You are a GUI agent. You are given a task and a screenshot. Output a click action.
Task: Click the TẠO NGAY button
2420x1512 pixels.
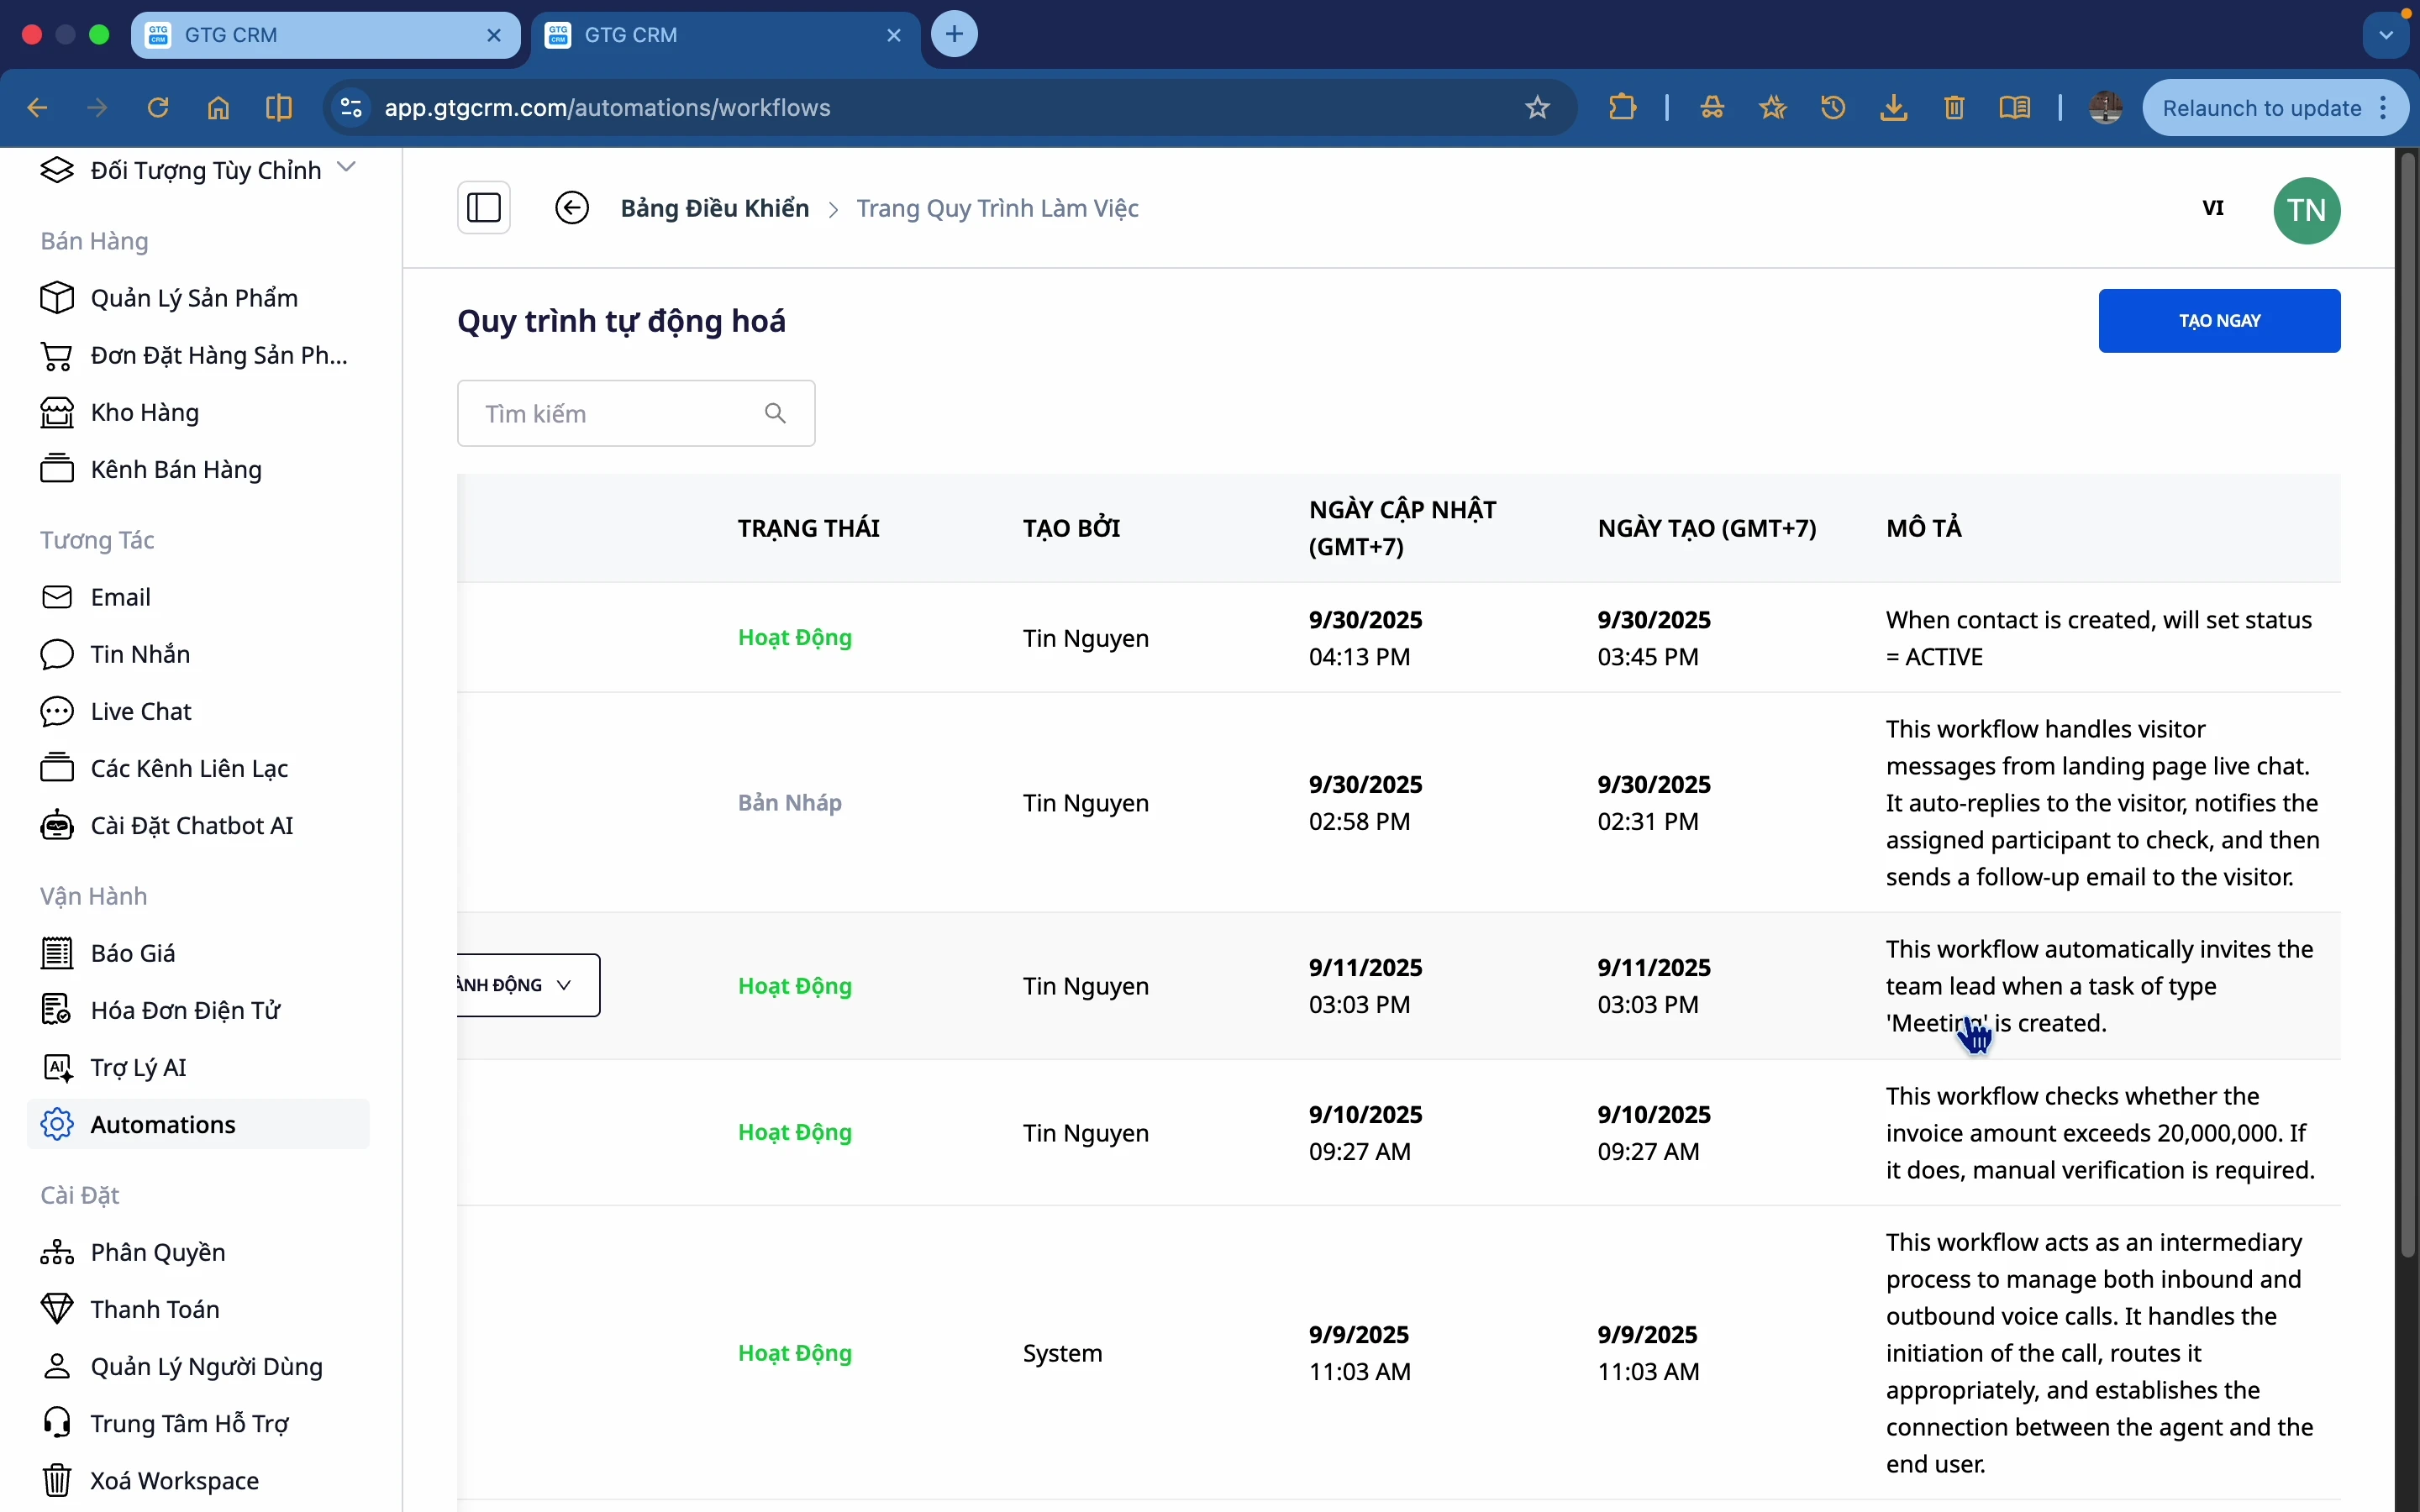[2219, 321]
